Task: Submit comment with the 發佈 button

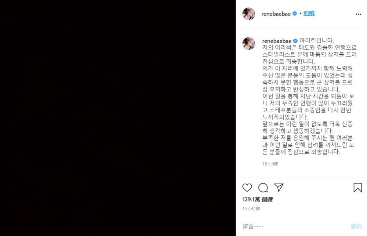Action: (356, 226)
